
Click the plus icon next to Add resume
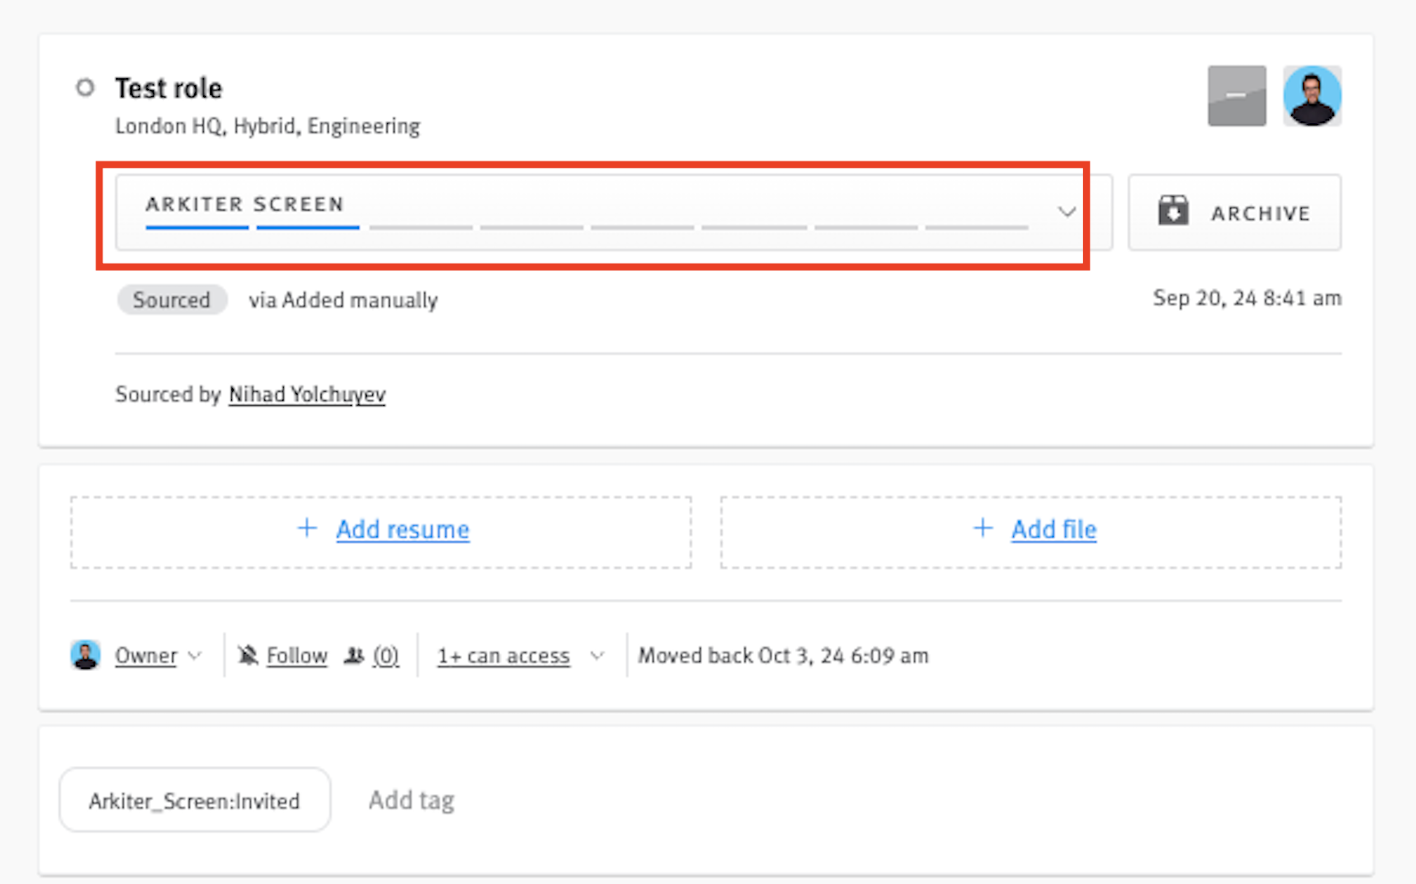coord(307,528)
